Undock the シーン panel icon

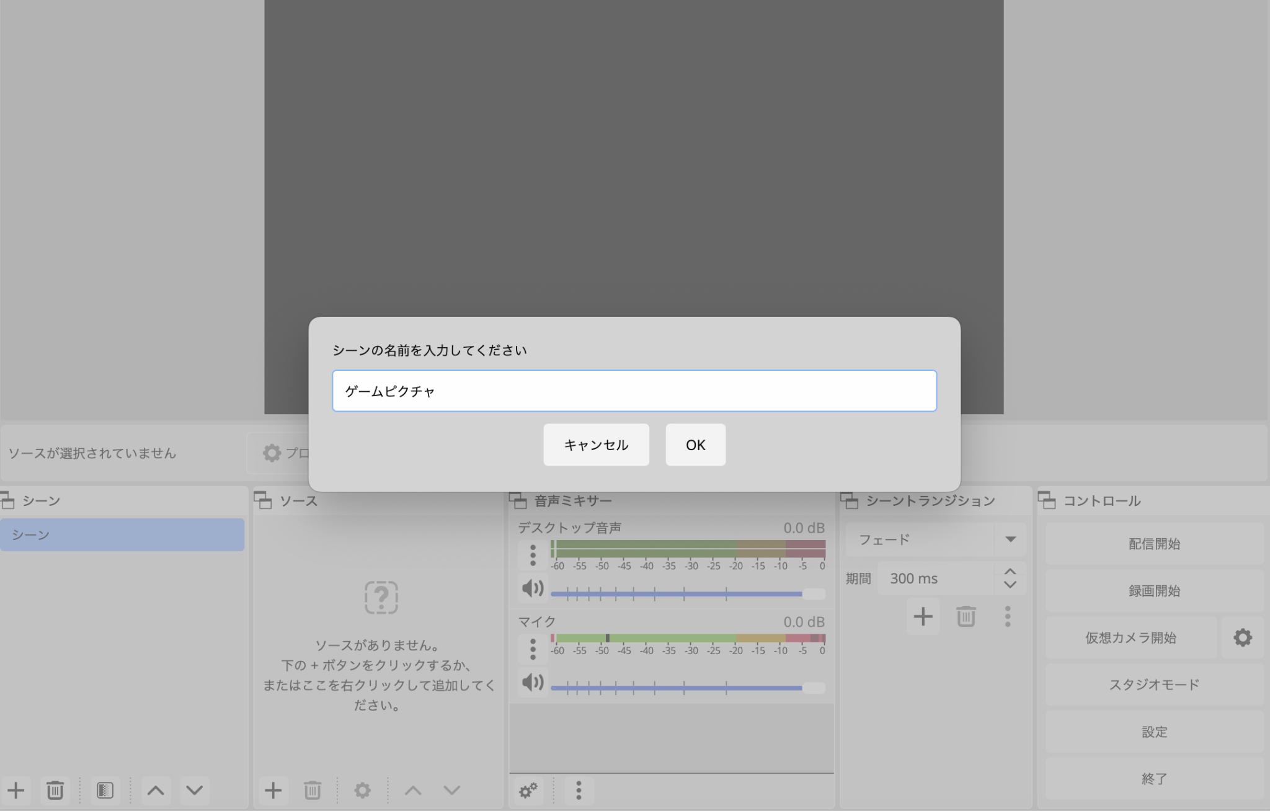pyautogui.click(x=7, y=500)
